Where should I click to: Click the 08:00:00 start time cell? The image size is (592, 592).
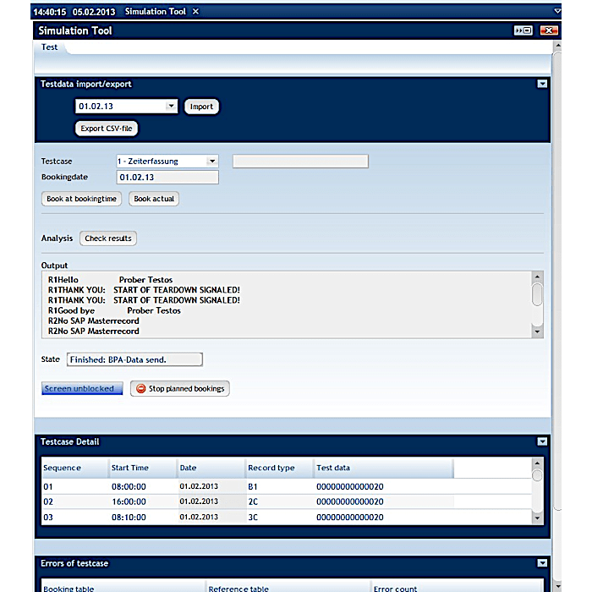click(129, 486)
